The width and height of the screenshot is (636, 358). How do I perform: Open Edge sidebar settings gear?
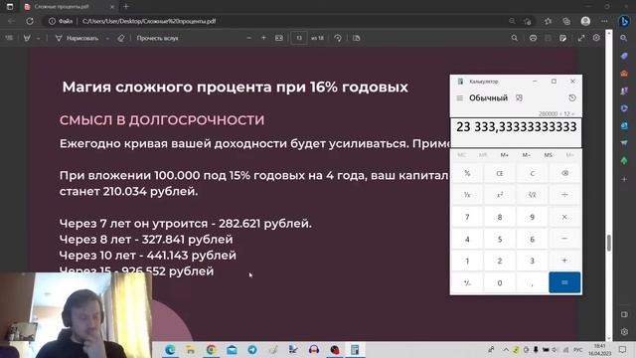tap(624, 331)
